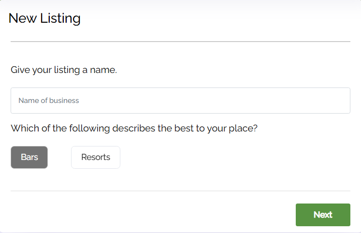Viewport: 361px width, 233px height.
Task: Click the word 'Listing' in the title
Action: 61,18
